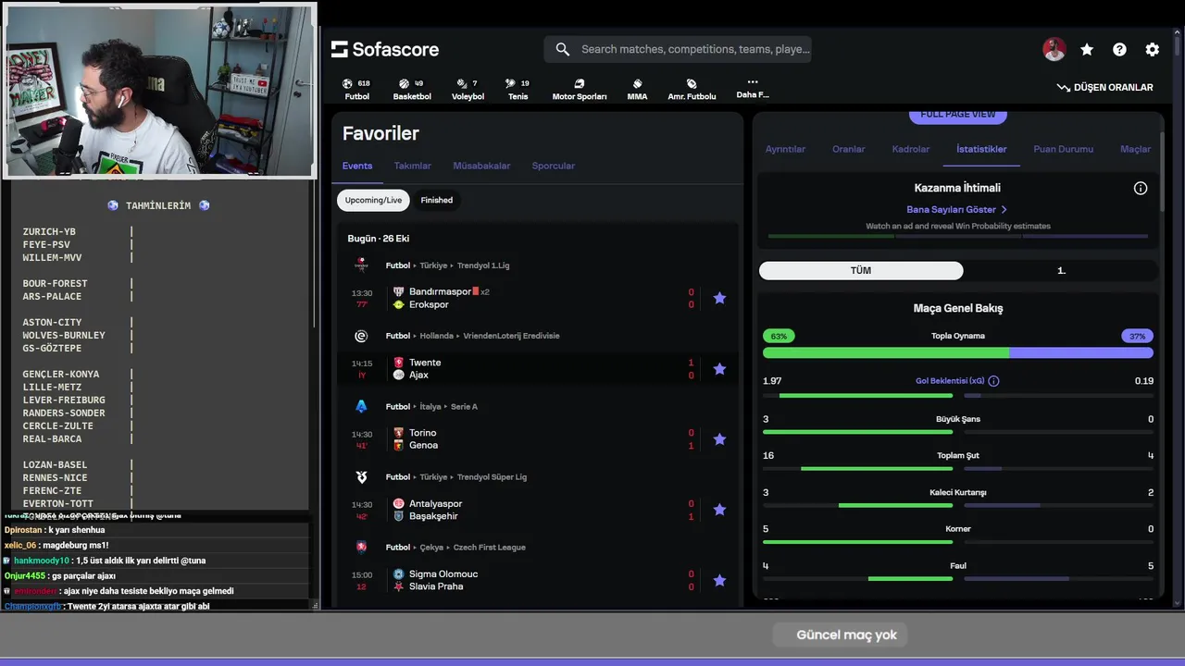Image resolution: width=1185 pixels, height=666 pixels.
Task: Open the win probability info icon
Action: tap(1141, 188)
